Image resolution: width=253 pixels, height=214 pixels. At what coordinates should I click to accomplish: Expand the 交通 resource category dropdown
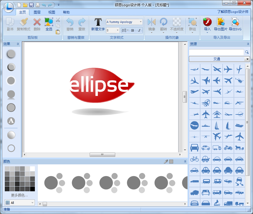coord(247,59)
